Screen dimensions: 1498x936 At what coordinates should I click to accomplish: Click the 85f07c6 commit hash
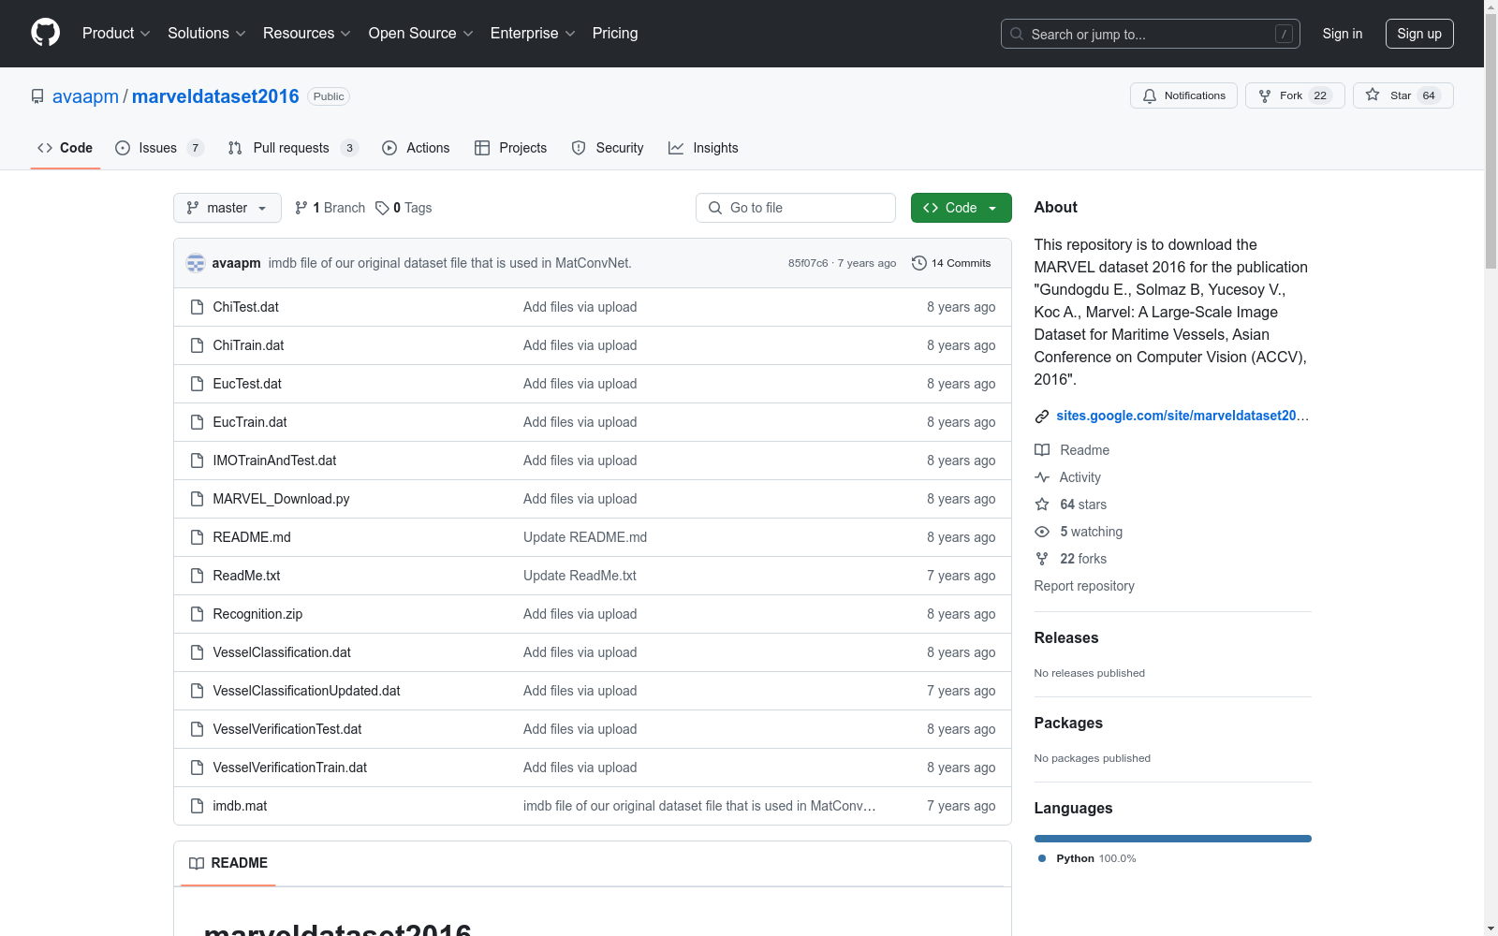[x=808, y=263]
